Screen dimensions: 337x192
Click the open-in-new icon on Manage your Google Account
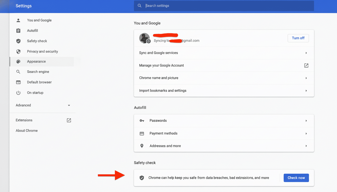click(x=306, y=65)
